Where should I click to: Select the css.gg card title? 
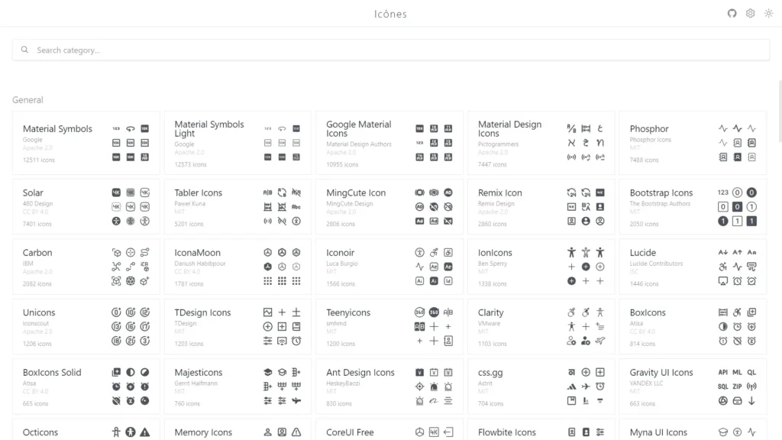[x=490, y=372]
